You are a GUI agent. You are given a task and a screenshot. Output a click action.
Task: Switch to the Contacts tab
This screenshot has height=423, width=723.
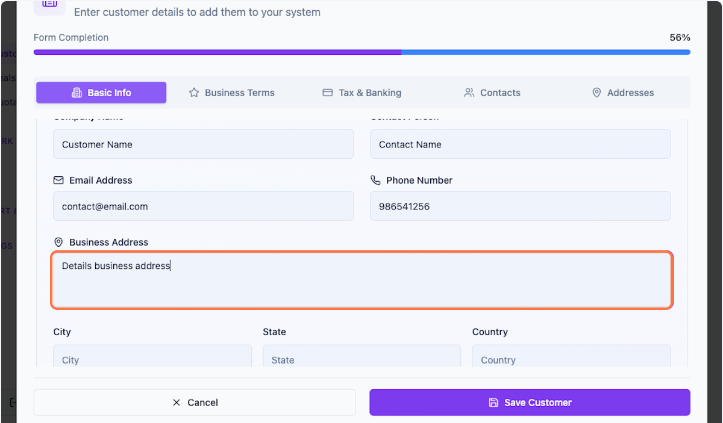coord(492,92)
